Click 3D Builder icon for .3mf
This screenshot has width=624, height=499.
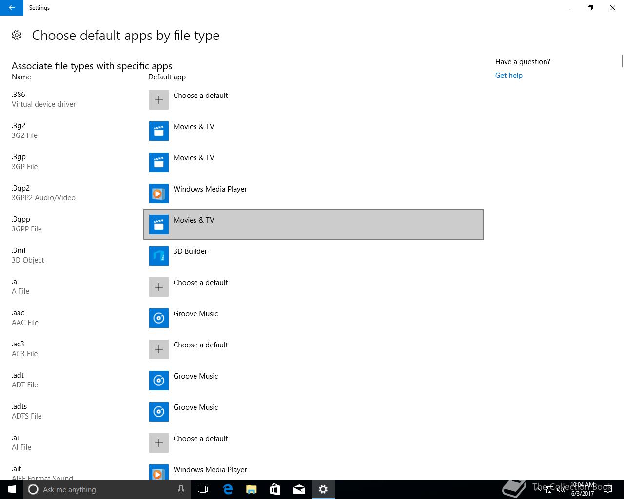coord(159,256)
